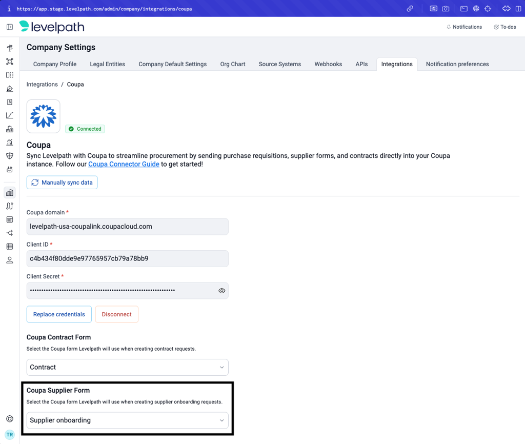The width and height of the screenshot is (525, 444).
Task: Open the Supplier onboarding dropdown
Action: click(x=127, y=420)
